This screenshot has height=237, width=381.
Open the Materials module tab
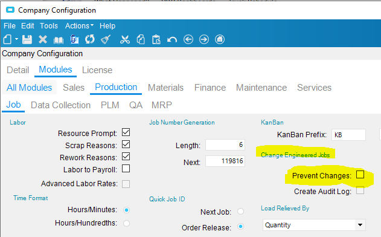coord(165,88)
